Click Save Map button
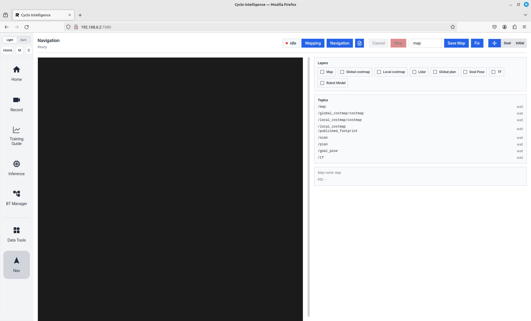Viewport: 531px width, 321px height. pos(456,43)
